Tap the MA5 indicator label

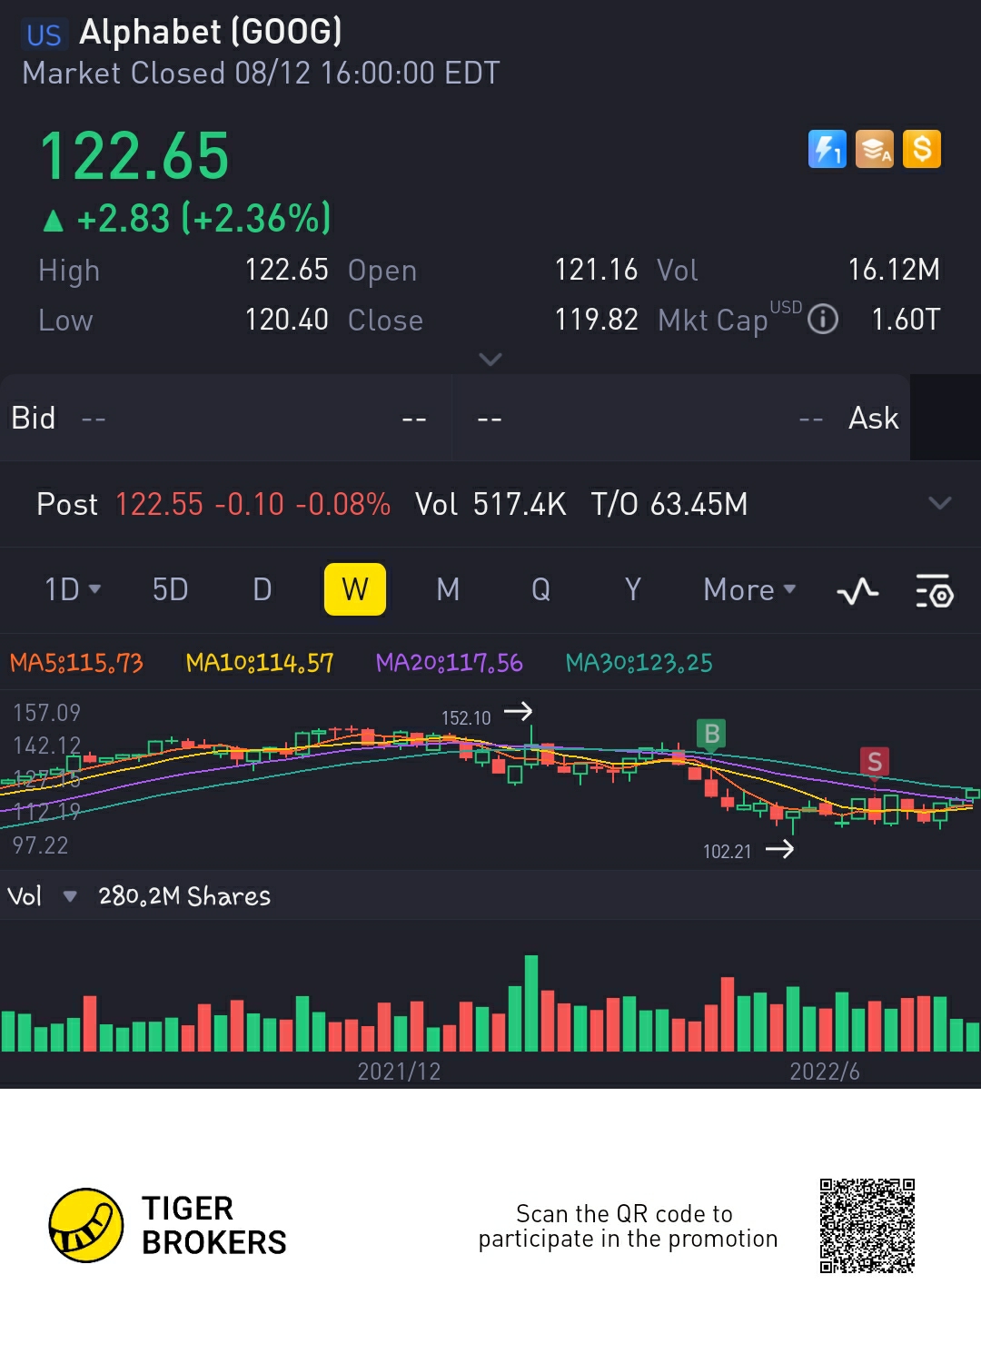[x=76, y=663]
